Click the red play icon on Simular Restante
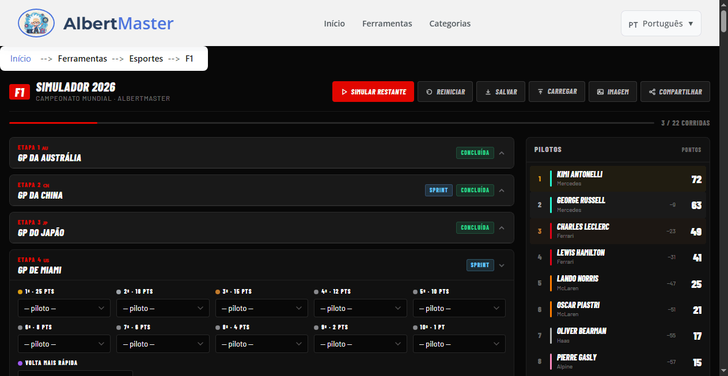Image resolution: width=728 pixels, height=376 pixels. click(x=344, y=91)
